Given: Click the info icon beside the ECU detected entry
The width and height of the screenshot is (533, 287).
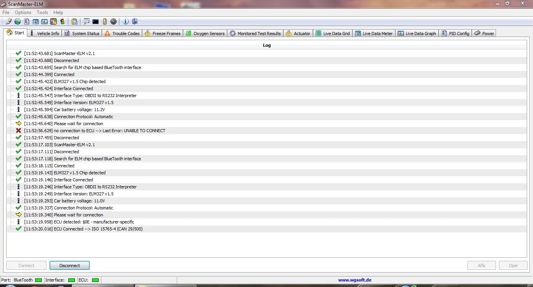Looking at the screenshot, I should tap(18, 221).
